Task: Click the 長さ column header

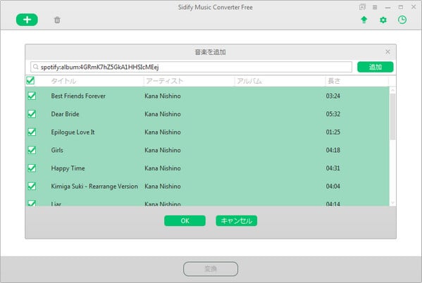Action: click(334, 81)
